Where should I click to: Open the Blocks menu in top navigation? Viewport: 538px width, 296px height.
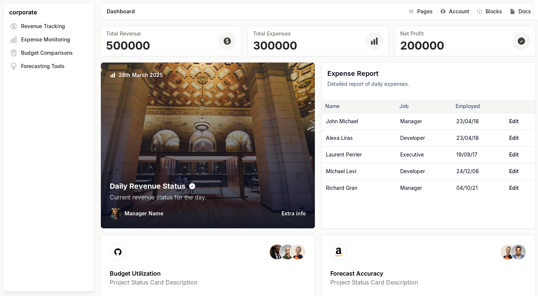(490, 11)
